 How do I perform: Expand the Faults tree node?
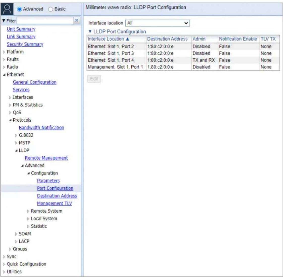(x=4, y=60)
